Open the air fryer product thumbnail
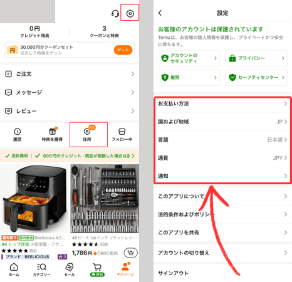 (34, 199)
